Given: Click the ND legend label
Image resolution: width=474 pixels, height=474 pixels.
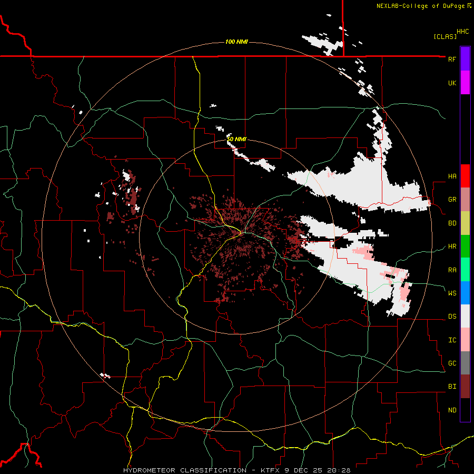Looking at the screenshot, I should pos(452,410).
